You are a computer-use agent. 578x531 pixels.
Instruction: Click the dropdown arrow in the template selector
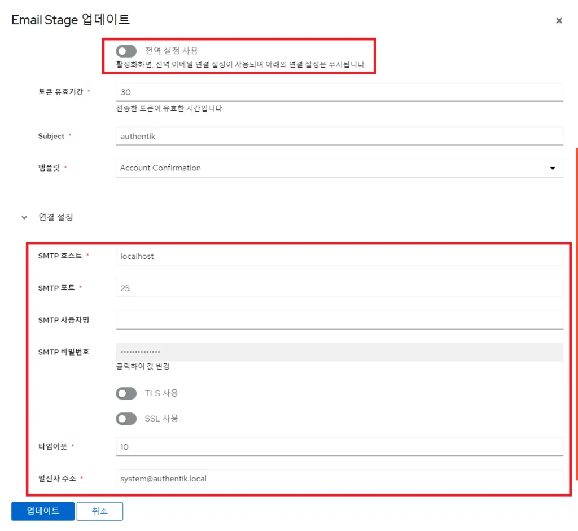pyautogui.click(x=551, y=168)
